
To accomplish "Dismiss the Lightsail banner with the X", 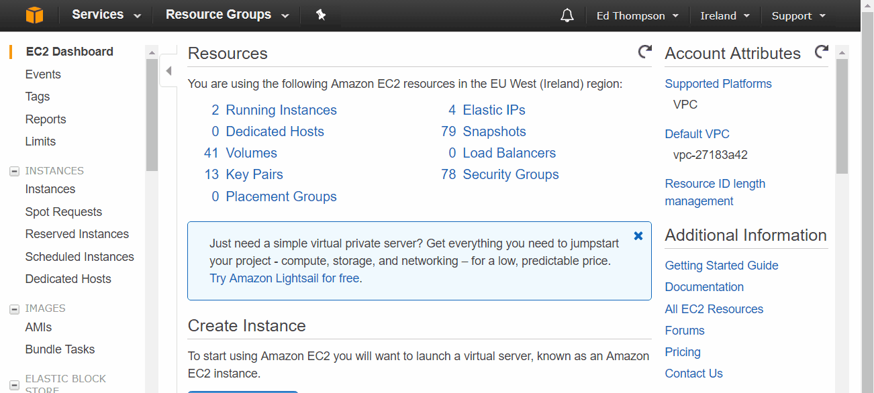I will pyautogui.click(x=638, y=236).
